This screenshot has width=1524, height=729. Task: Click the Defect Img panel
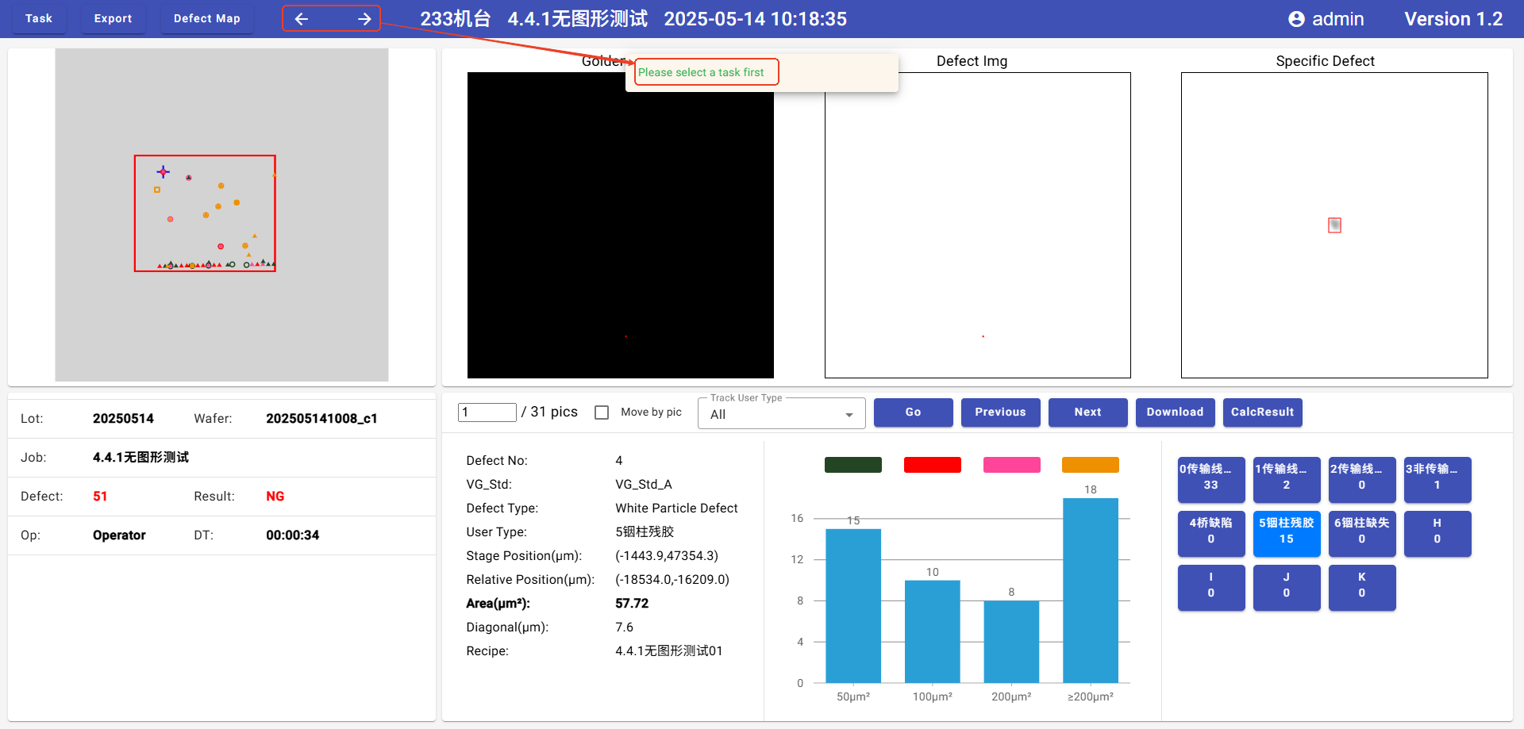click(978, 225)
